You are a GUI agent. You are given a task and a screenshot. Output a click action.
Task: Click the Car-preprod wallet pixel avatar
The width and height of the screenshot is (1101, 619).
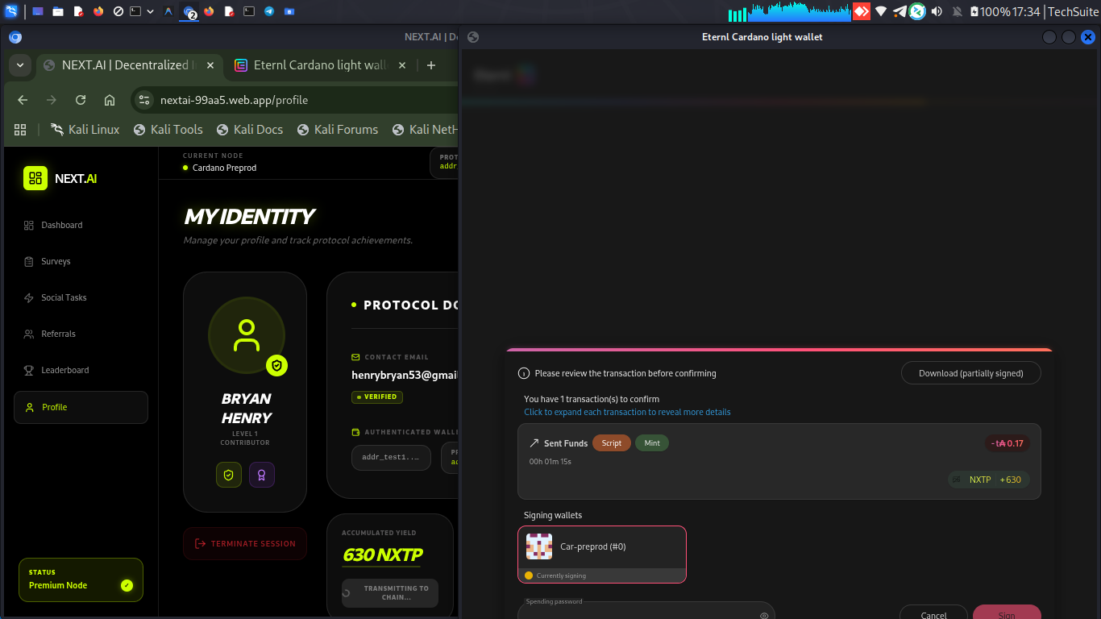click(539, 546)
